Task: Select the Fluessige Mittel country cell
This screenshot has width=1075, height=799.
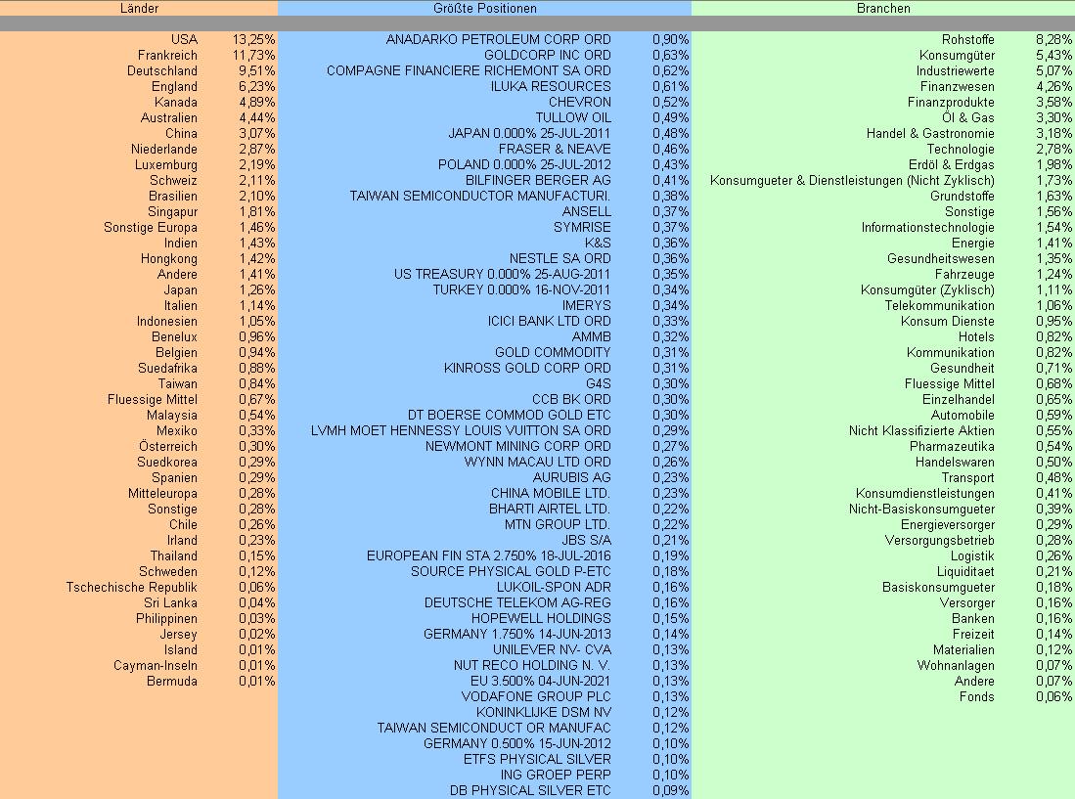Action: (153, 399)
